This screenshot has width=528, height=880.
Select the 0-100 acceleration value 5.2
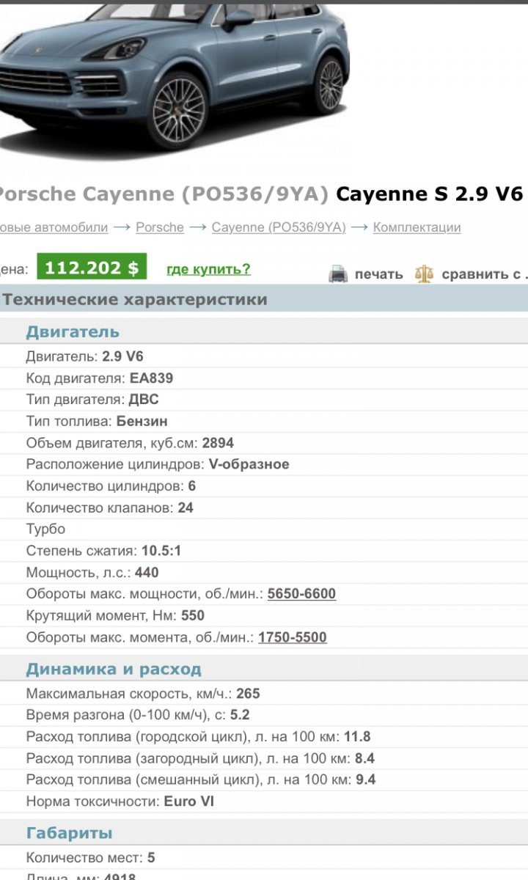[240, 715]
